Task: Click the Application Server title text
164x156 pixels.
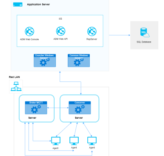Action: point(38,5)
